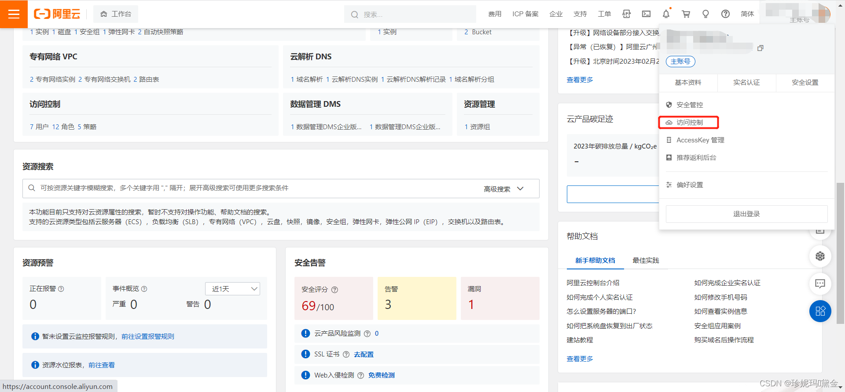The width and height of the screenshot is (845, 392).
Task: Open the 专有网络 VPC card title
Action: pos(53,57)
